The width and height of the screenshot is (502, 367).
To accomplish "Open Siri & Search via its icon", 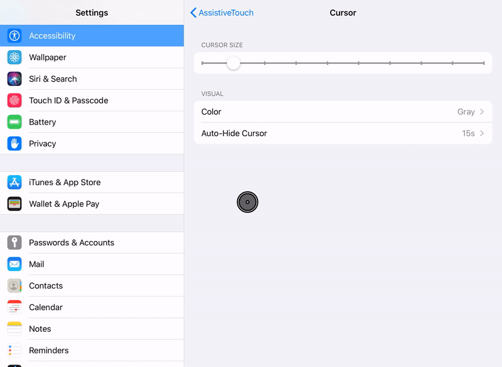I will [13, 78].
